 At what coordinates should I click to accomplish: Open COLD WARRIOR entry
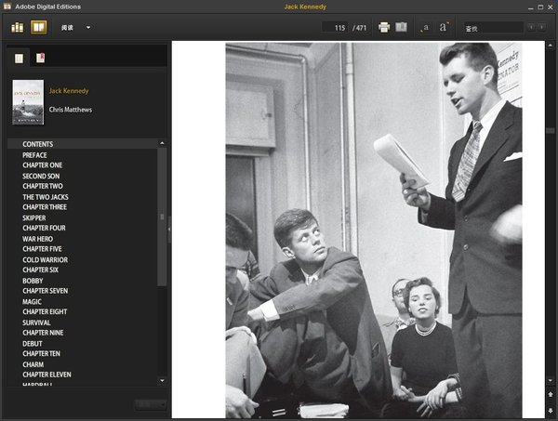click(x=46, y=260)
